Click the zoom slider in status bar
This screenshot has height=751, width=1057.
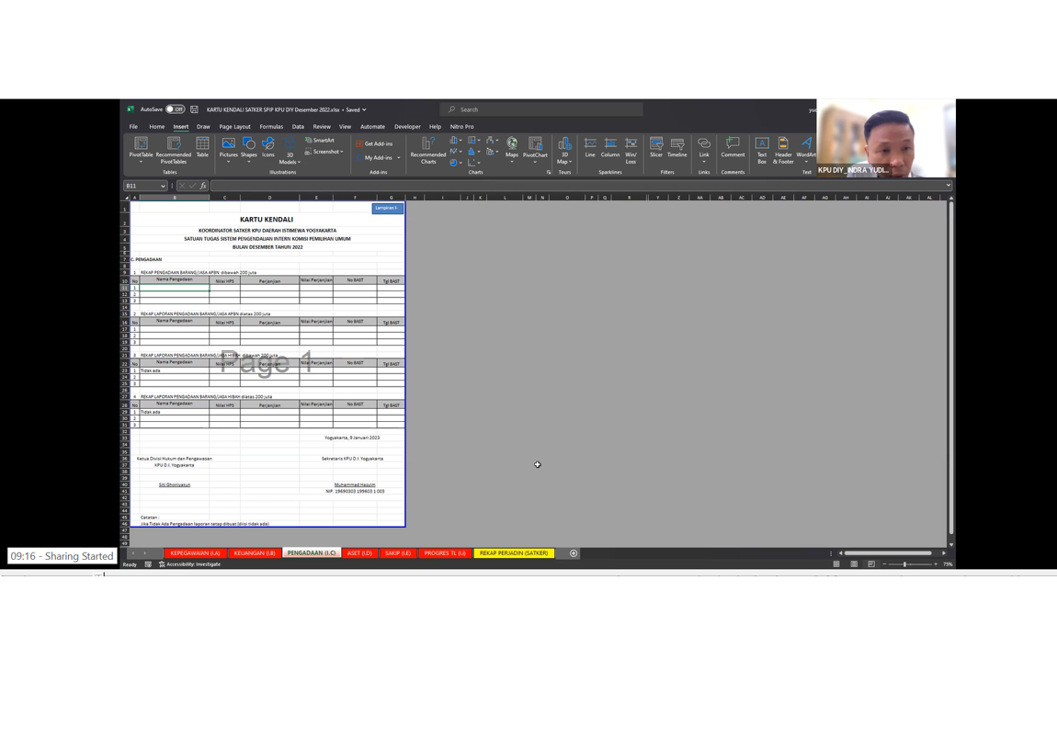click(904, 564)
